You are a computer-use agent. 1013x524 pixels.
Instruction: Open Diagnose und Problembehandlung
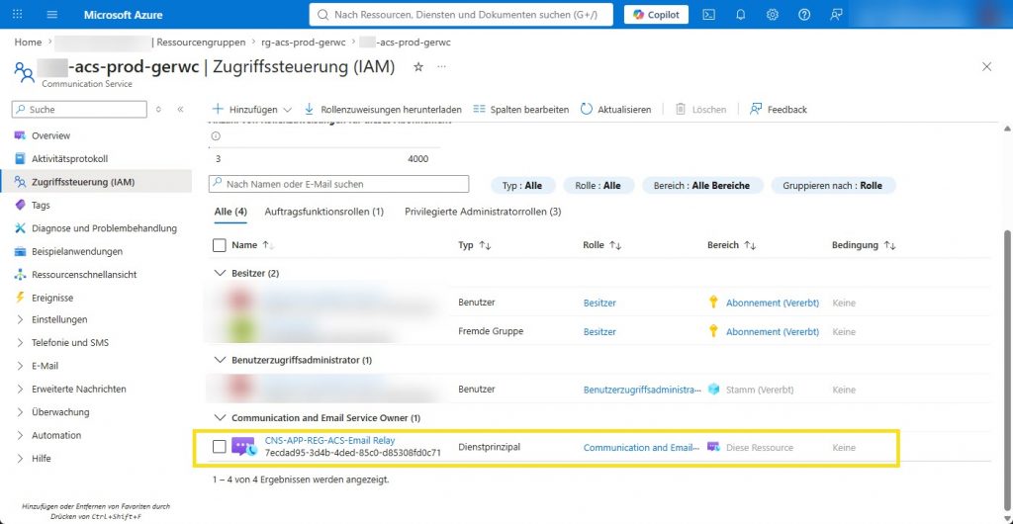pos(102,228)
